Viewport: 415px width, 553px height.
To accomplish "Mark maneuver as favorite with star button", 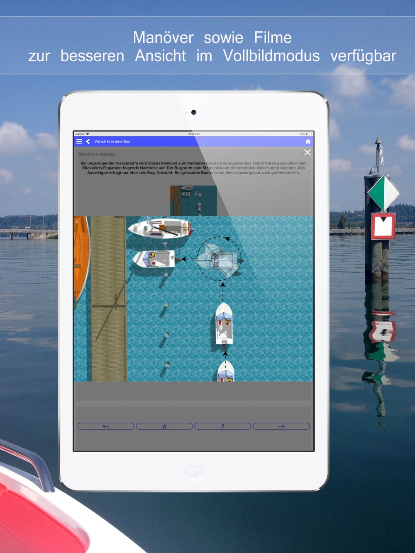I will coord(164,426).
